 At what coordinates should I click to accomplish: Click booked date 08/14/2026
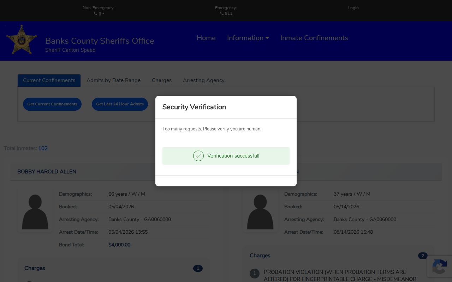pyautogui.click(x=346, y=207)
